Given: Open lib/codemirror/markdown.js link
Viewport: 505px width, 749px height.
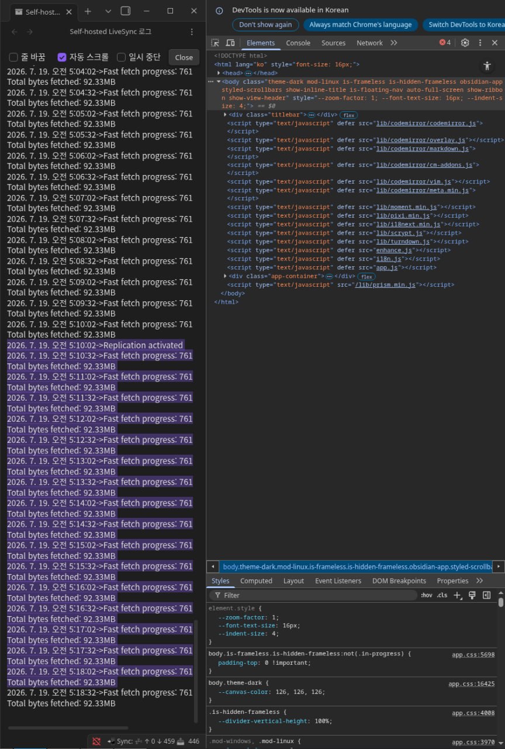Looking at the screenshot, I should tap(423, 149).
